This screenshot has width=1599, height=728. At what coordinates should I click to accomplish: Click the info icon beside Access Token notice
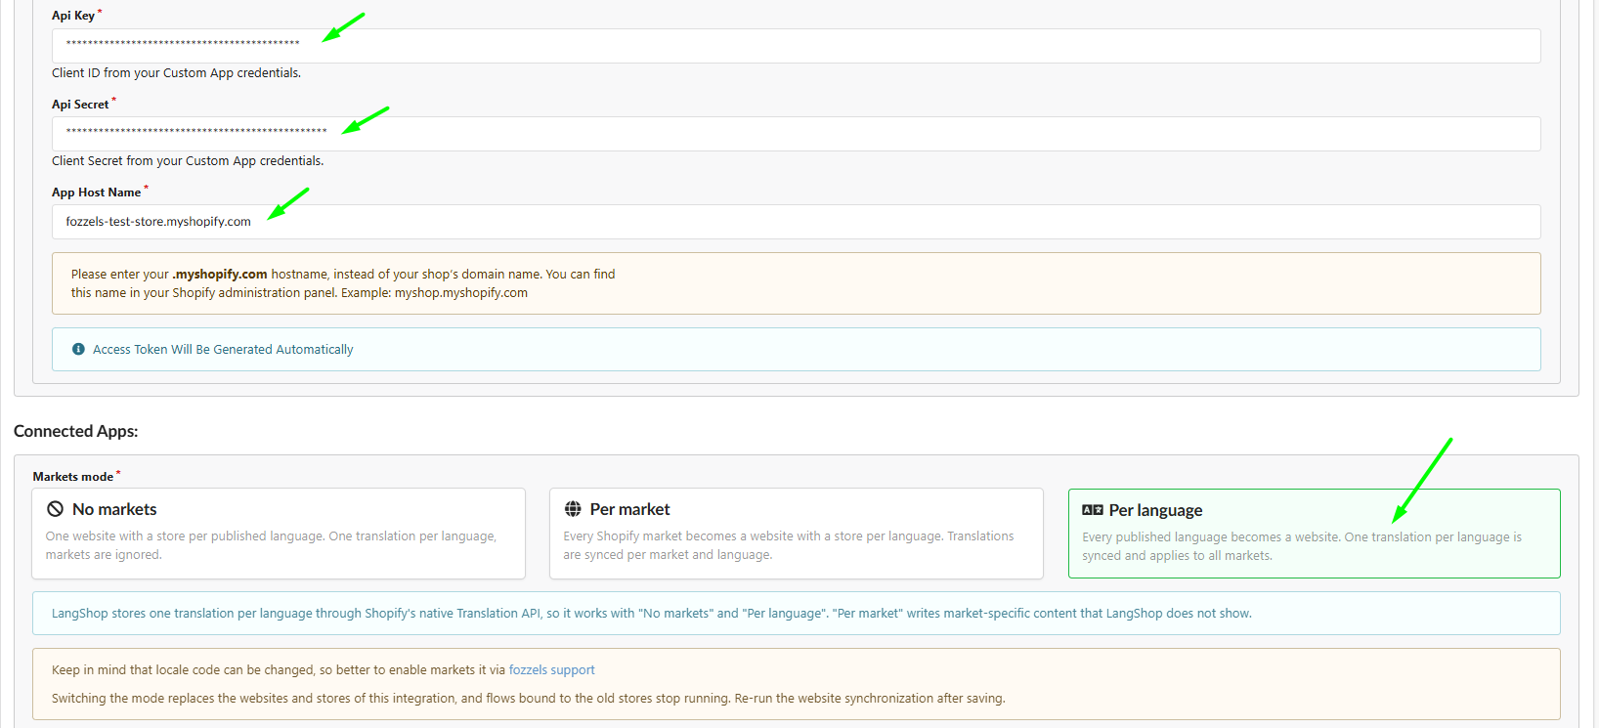click(x=78, y=349)
